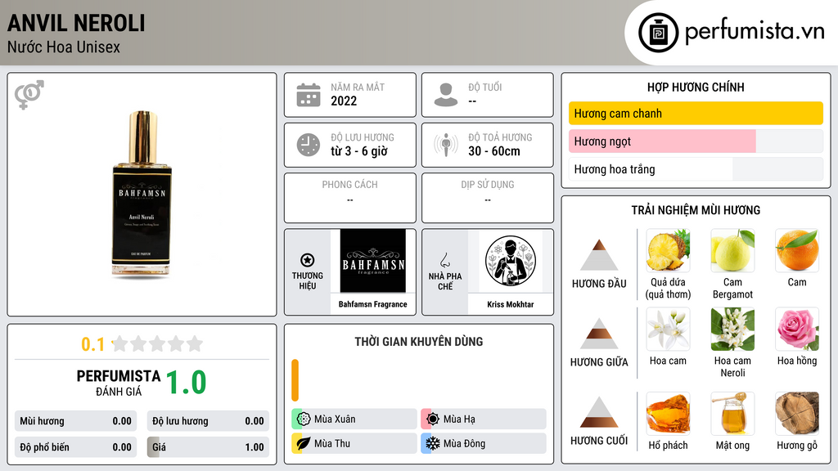Click the unisex gender symbol icon
The image size is (838, 471).
point(29,95)
